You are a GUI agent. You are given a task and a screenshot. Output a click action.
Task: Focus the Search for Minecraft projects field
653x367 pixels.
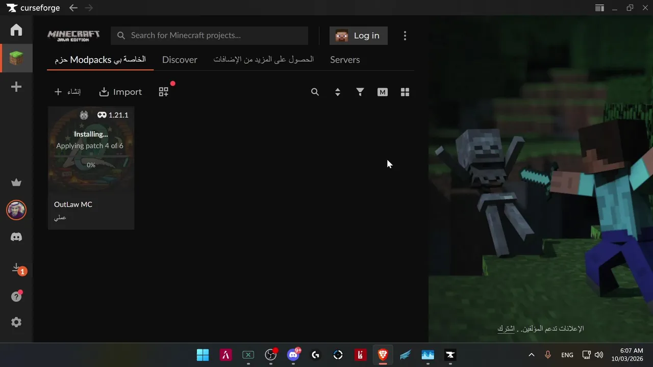pyautogui.click(x=209, y=36)
